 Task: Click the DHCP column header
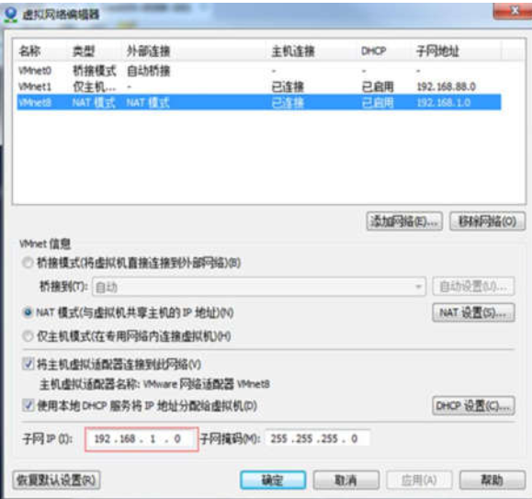pos(373,51)
